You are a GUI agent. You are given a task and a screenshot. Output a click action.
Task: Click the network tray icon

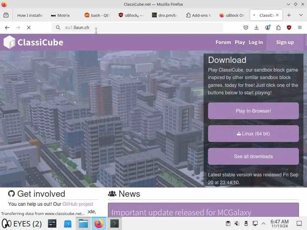(x=255, y=223)
